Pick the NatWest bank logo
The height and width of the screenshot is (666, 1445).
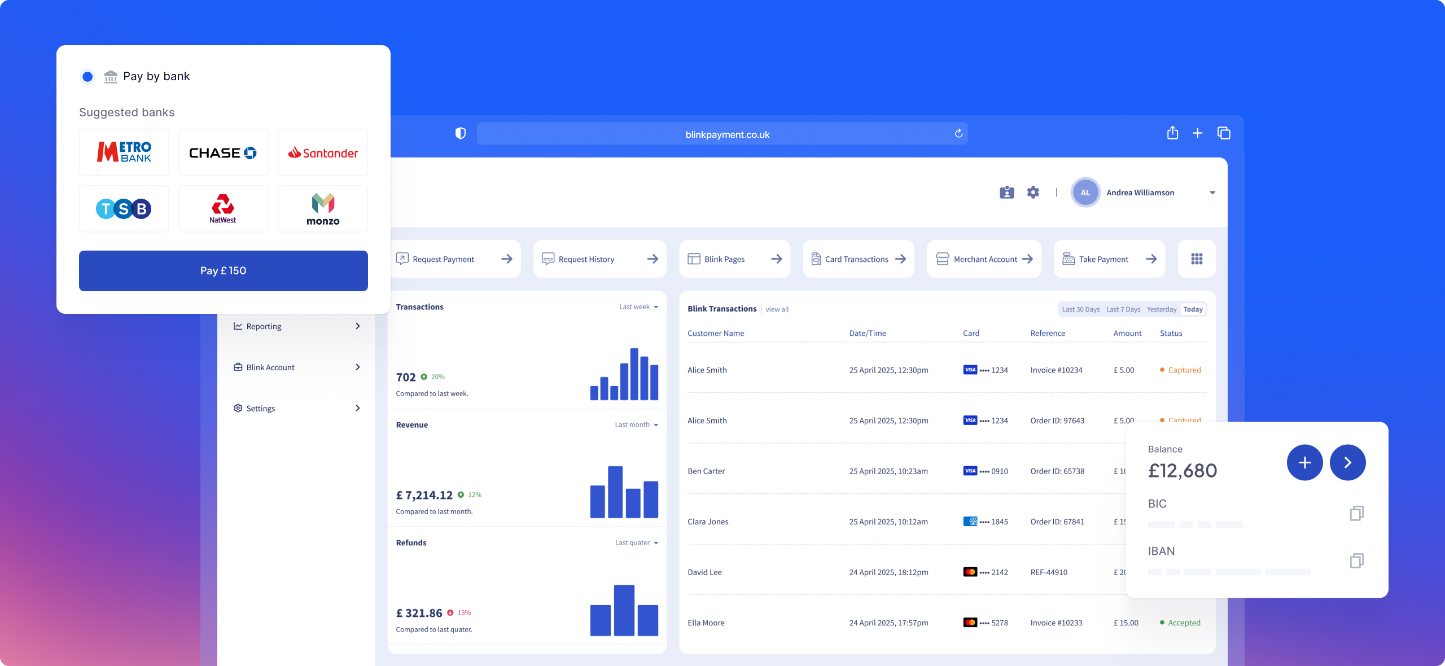coord(224,209)
